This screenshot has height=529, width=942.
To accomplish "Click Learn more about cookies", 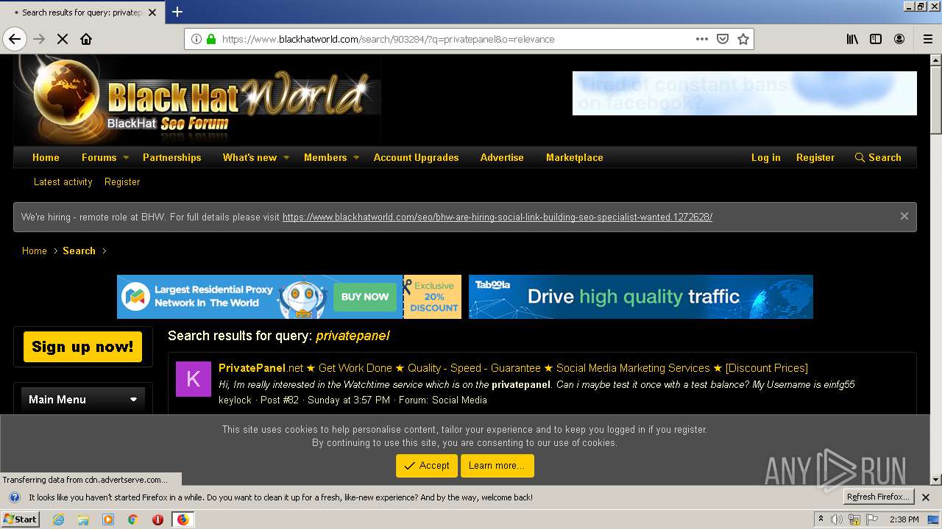I will click(497, 466).
